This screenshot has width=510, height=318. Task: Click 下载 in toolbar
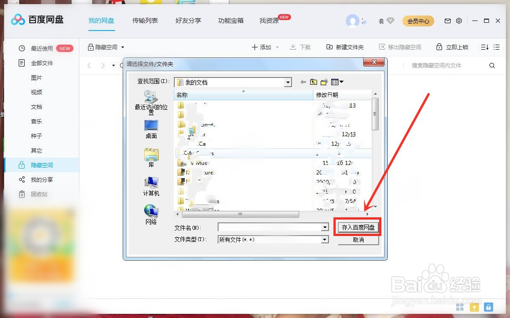tap(300, 47)
